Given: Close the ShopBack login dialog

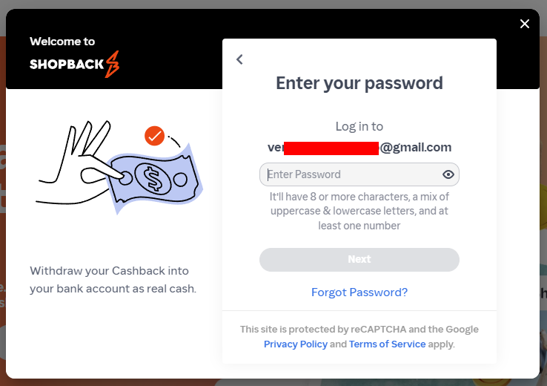Looking at the screenshot, I should [x=525, y=24].
